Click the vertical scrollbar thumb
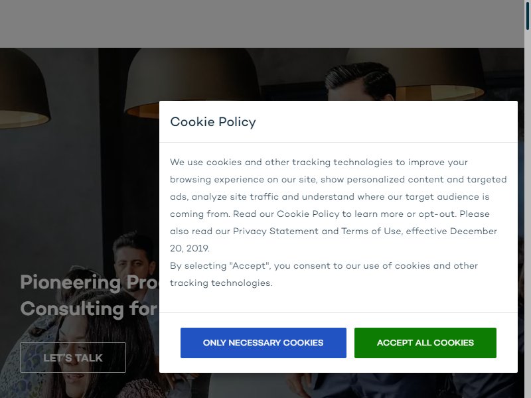This screenshot has height=398, width=531. (528, 15)
